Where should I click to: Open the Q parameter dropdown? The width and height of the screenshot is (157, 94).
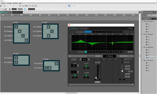coord(78,72)
